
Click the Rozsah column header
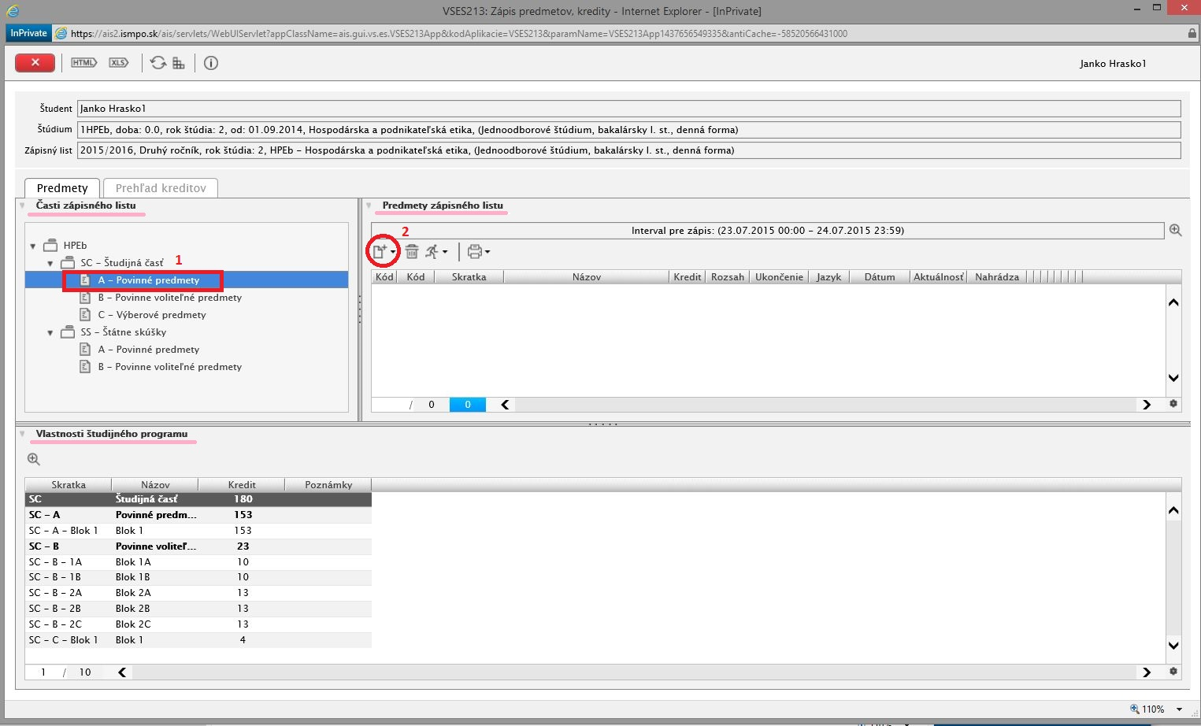click(727, 277)
